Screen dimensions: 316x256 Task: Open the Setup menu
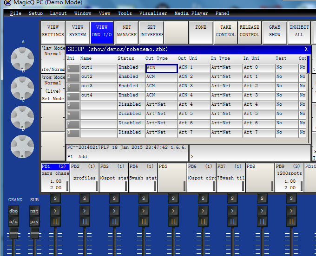(x=36, y=13)
